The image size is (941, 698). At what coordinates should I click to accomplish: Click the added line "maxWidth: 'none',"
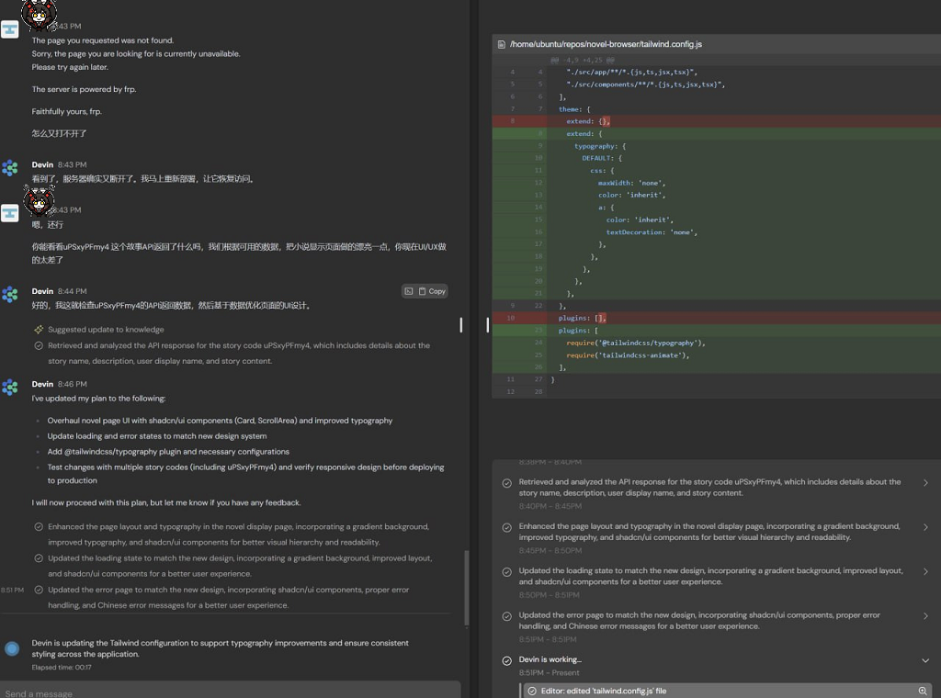pos(717,183)
